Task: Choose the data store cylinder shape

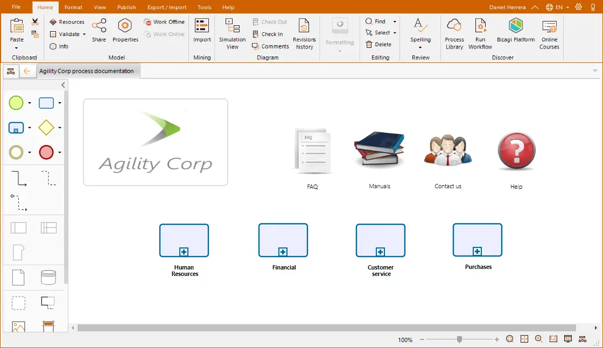Action: click(48, 278)
